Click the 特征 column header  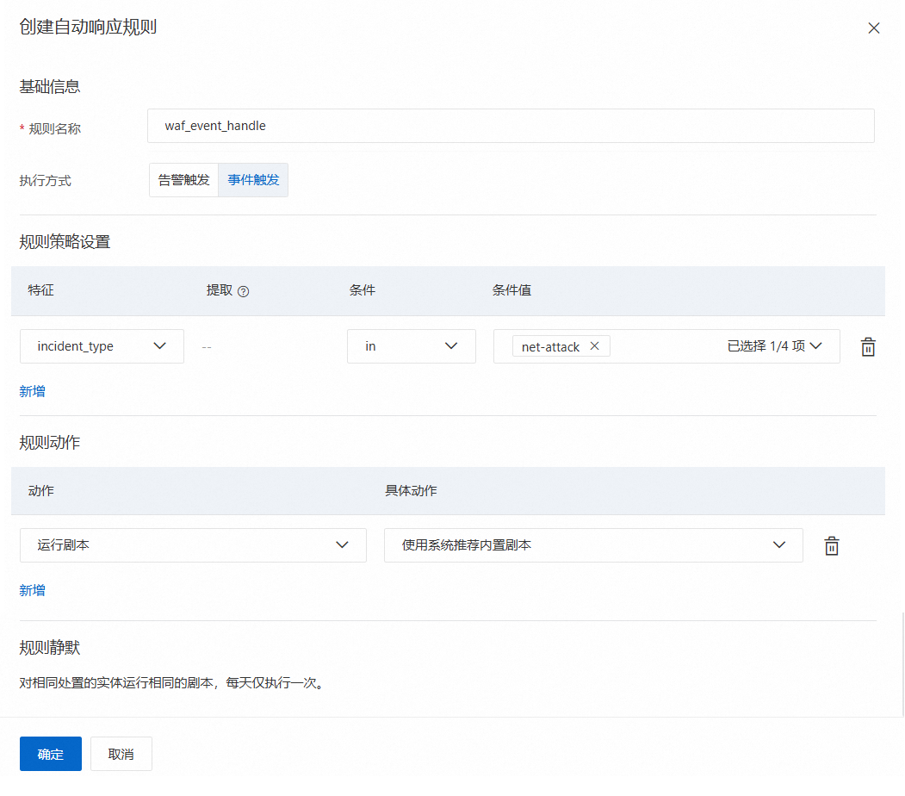pos(41,290)
